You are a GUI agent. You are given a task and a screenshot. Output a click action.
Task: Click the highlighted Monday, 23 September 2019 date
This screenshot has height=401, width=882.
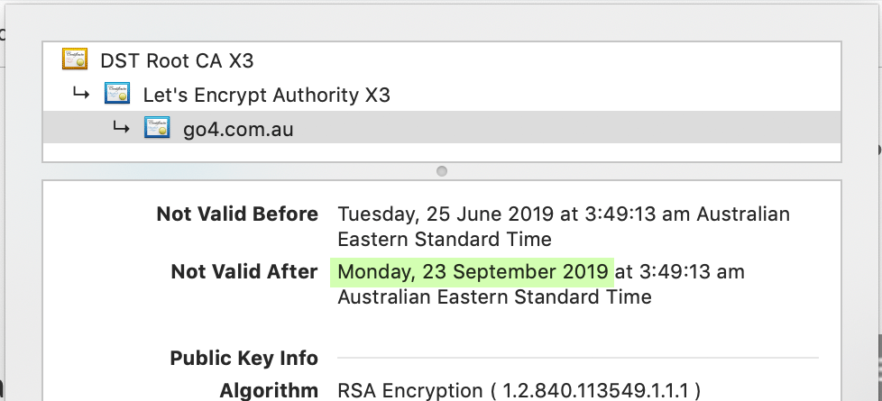473,272
